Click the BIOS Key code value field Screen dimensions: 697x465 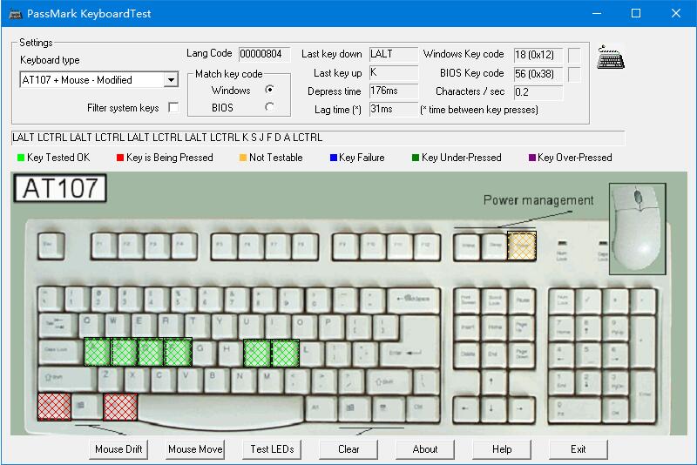coord(538,74)
